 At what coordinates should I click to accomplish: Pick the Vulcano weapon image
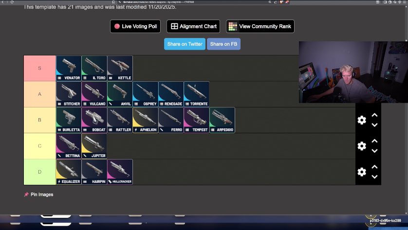[x=94, y=94]
